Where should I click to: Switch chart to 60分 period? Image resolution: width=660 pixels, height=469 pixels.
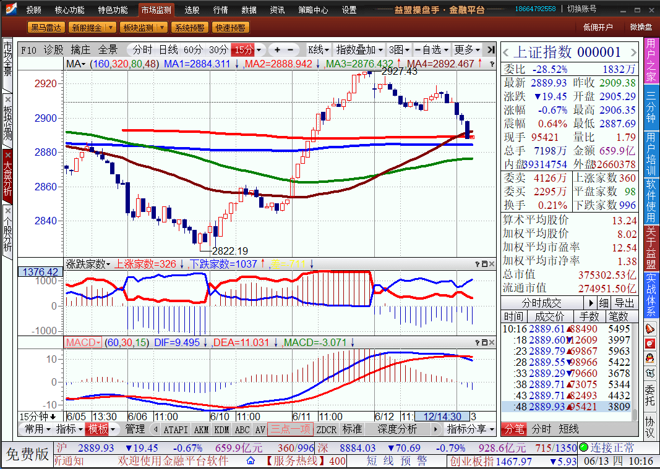193,50
